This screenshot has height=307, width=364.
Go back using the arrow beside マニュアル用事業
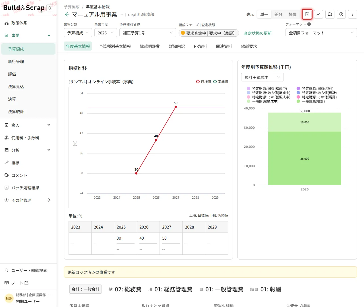(67, 14)
